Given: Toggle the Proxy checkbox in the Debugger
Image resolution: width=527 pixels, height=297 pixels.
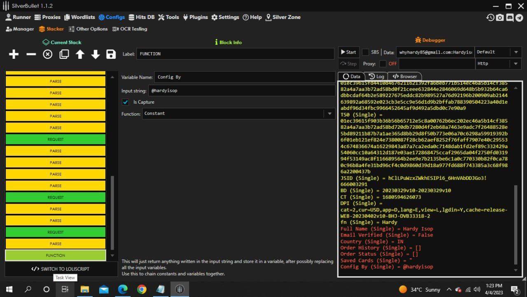Looking at the screenshot, I should coord(383,64).
